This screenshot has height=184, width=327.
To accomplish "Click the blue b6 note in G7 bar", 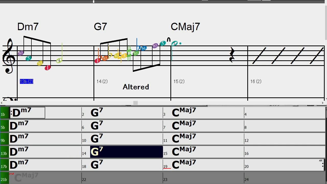I will 143,48.
